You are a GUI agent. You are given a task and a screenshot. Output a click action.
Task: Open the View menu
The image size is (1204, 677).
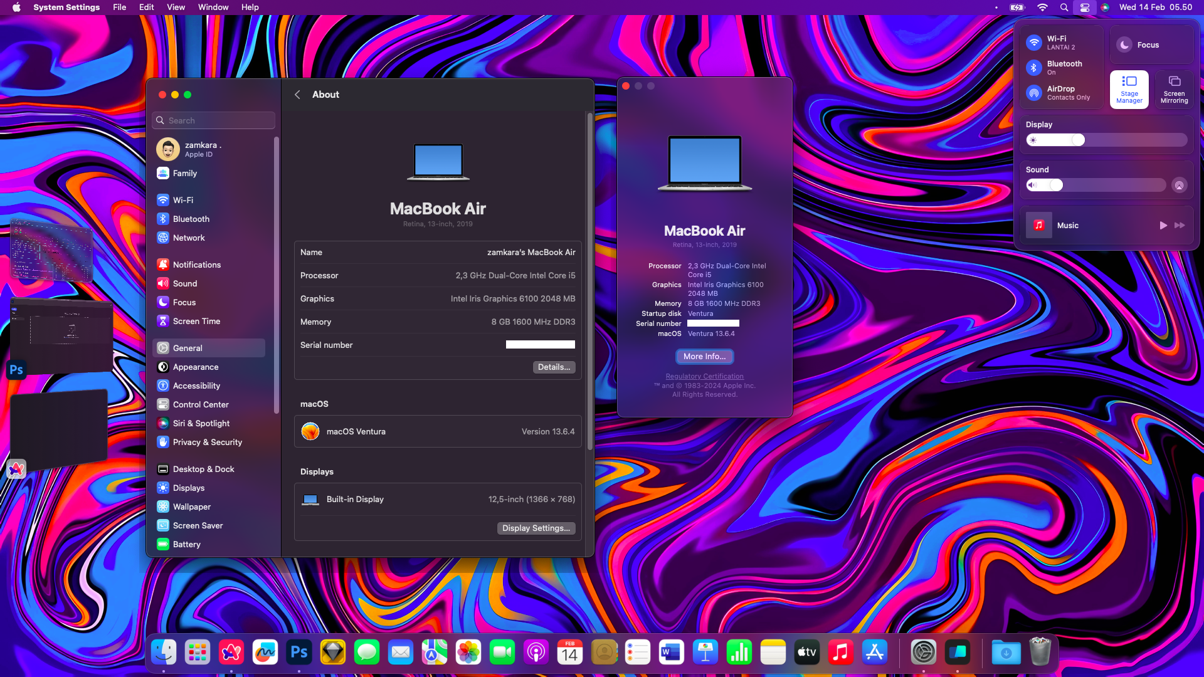(176, 8)
